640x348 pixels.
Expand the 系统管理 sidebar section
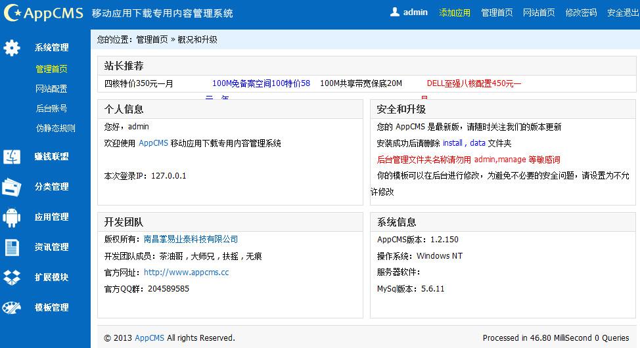[51, 48]
